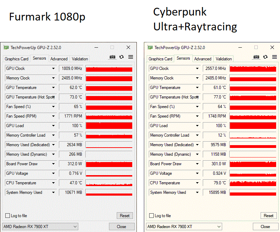Open GPU Clock dropdown in Furmark window
Image resolution: width=280 pixels, height=232 pixels.
point(53,69)
